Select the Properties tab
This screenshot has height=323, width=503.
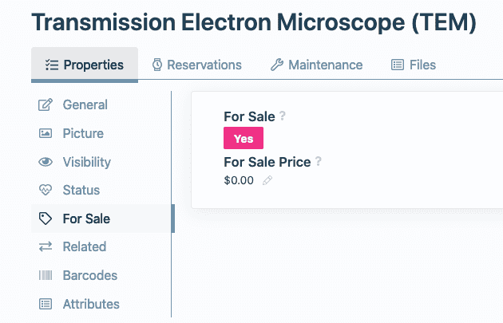click(85, 65)
